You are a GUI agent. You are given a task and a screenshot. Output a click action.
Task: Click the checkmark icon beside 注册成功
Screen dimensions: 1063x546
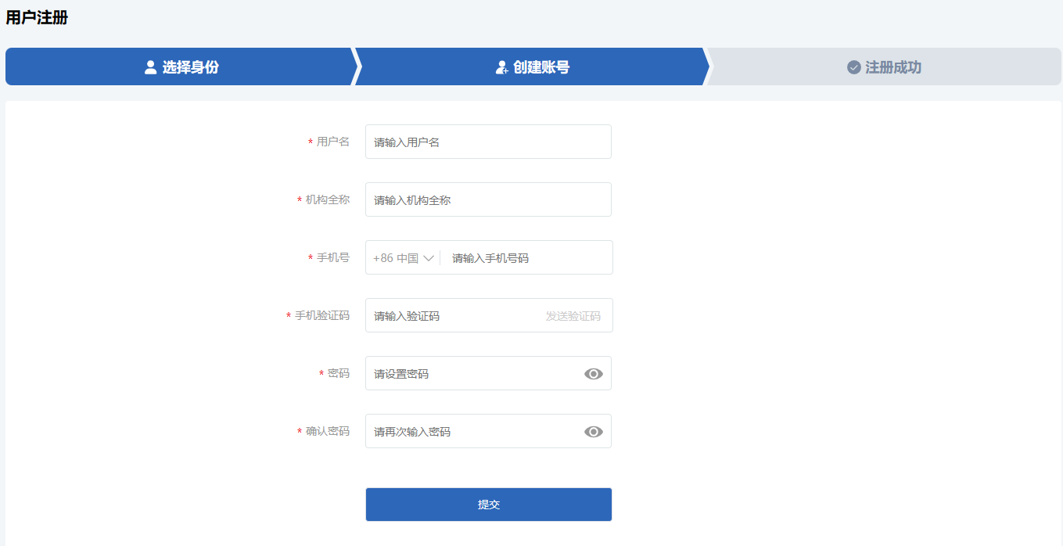tap(854, 67)
